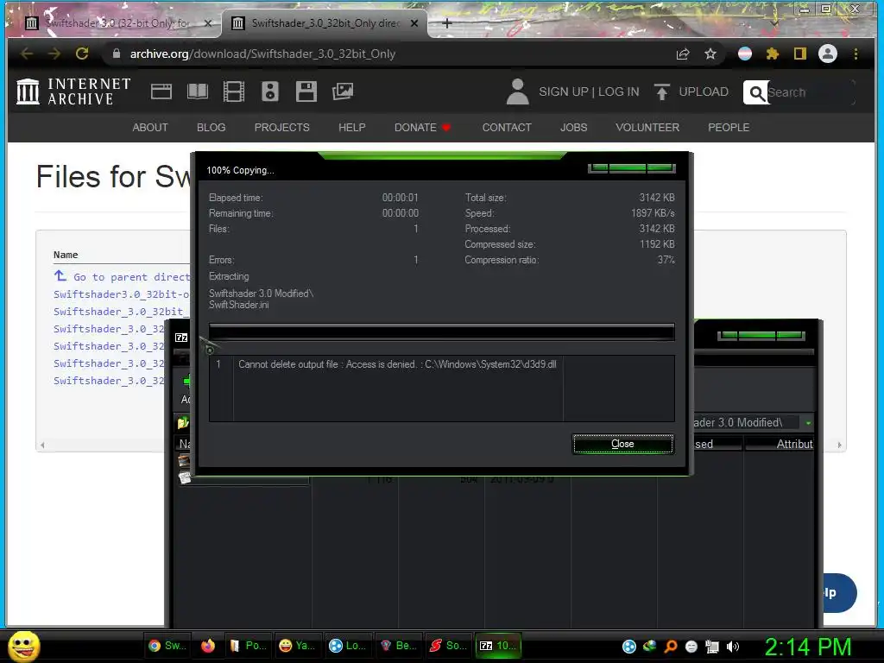Switch to the 'Ya...' taskbar window
This screenshot has height=663, width=884.
click(x=298, y=646)
